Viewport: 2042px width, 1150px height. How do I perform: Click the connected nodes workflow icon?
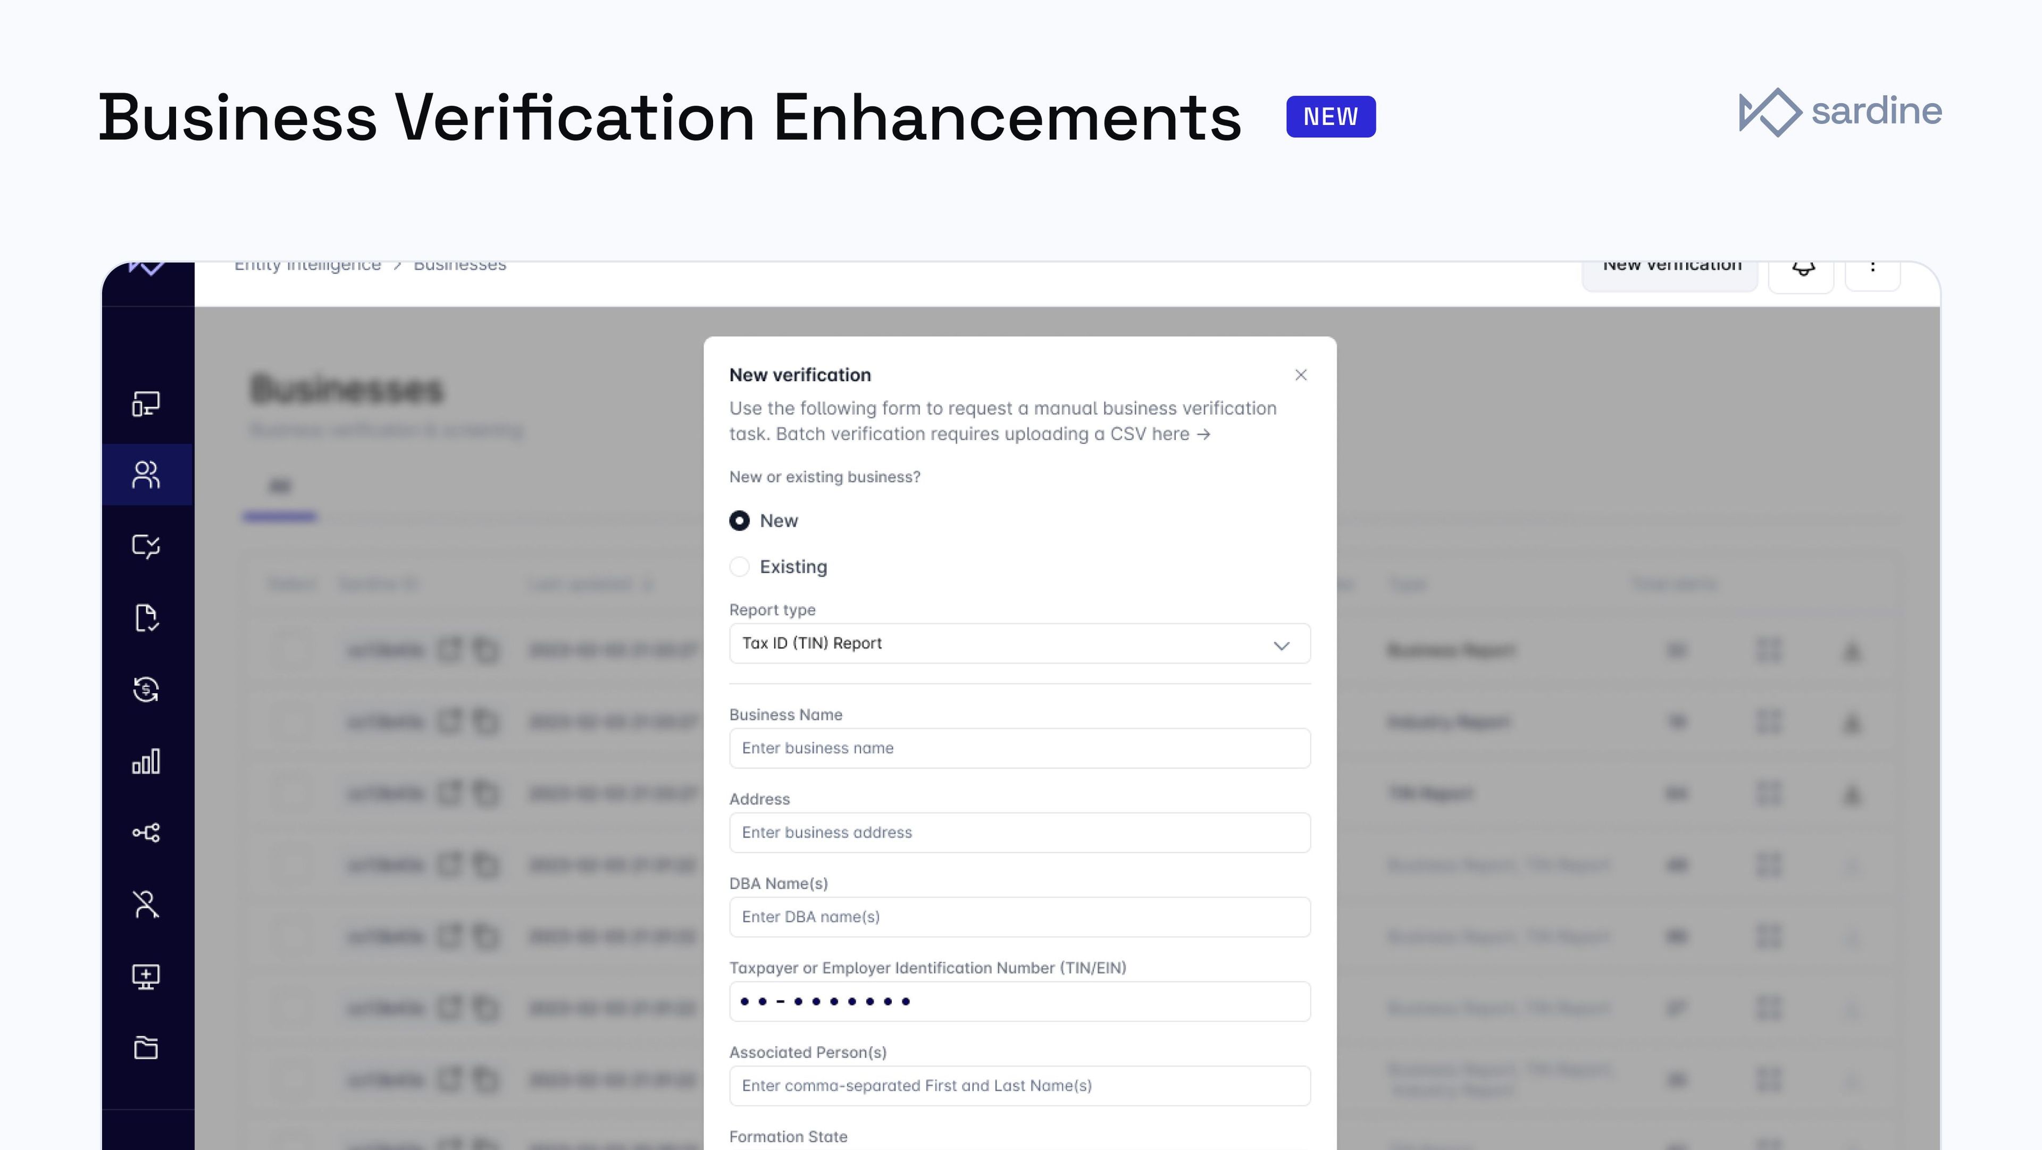click(x=146, y=832)
